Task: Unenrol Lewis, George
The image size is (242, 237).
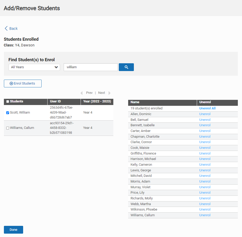Action: tap(205, 170)
